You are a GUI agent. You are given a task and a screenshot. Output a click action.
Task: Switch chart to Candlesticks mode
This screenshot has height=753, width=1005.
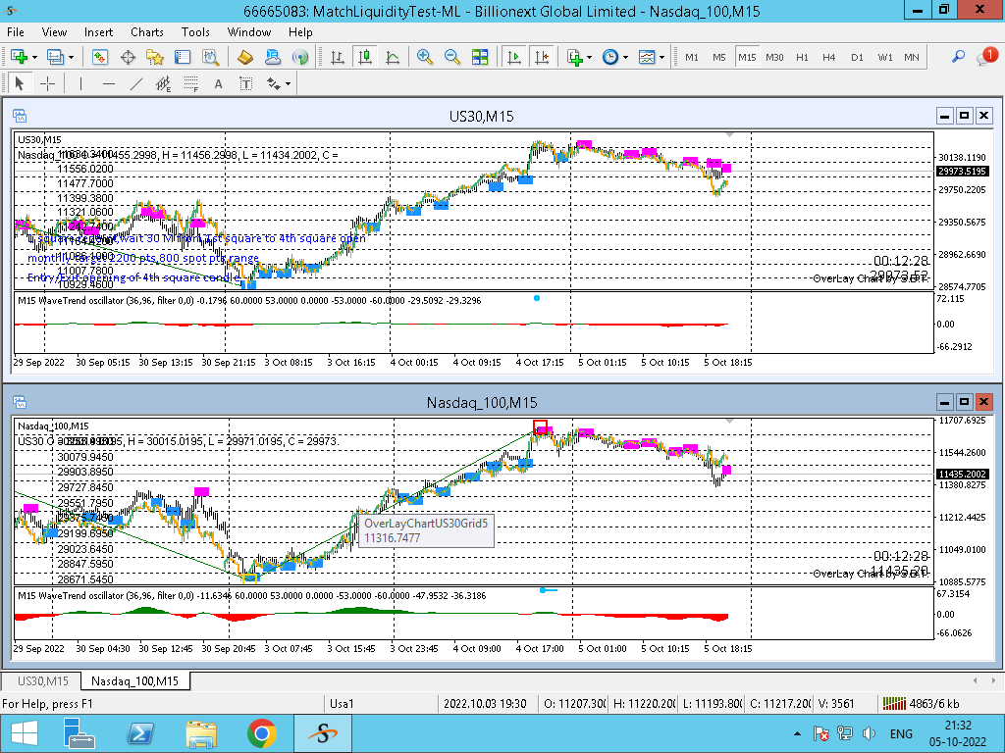tap(365, 58)
